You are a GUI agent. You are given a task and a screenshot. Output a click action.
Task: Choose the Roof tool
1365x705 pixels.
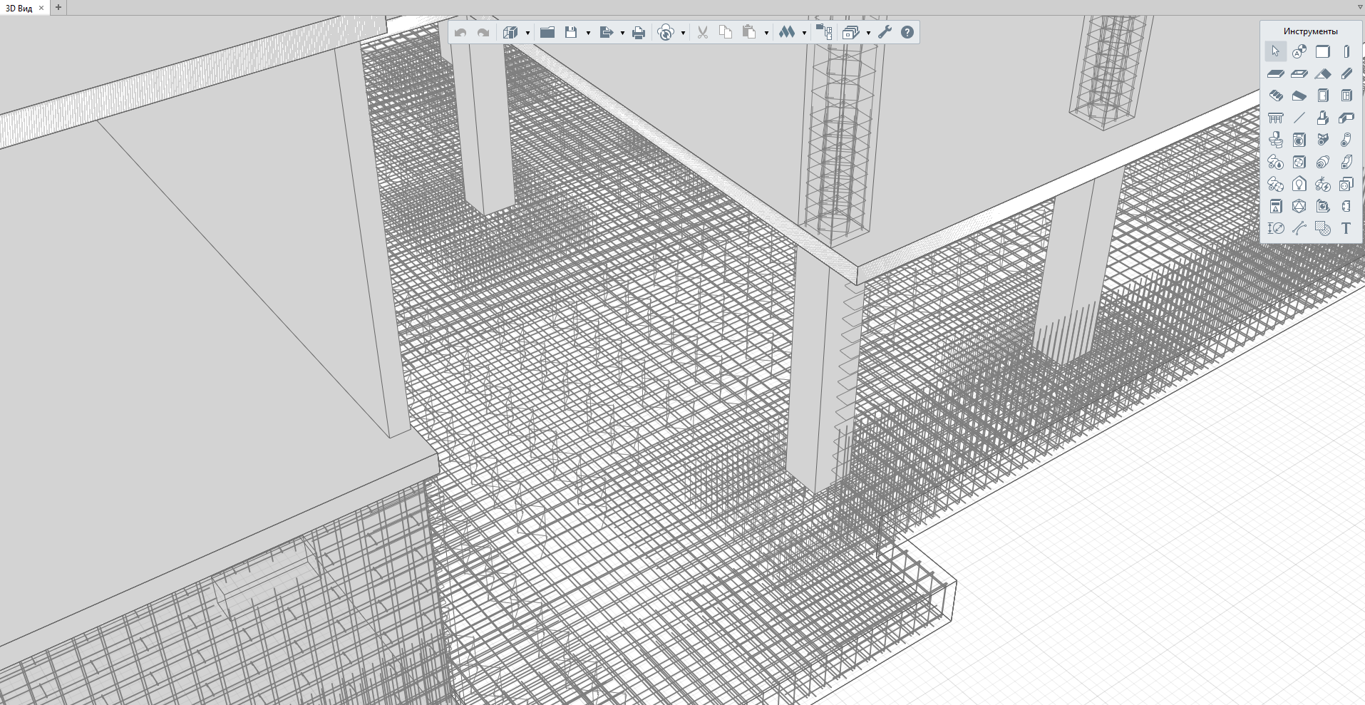(1323, 73)
